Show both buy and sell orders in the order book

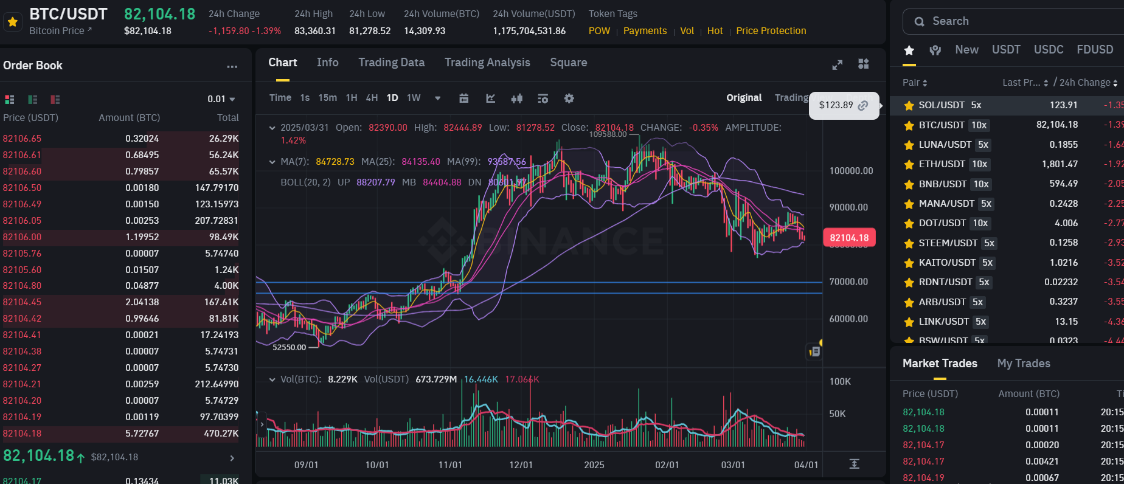coord(10,99)
